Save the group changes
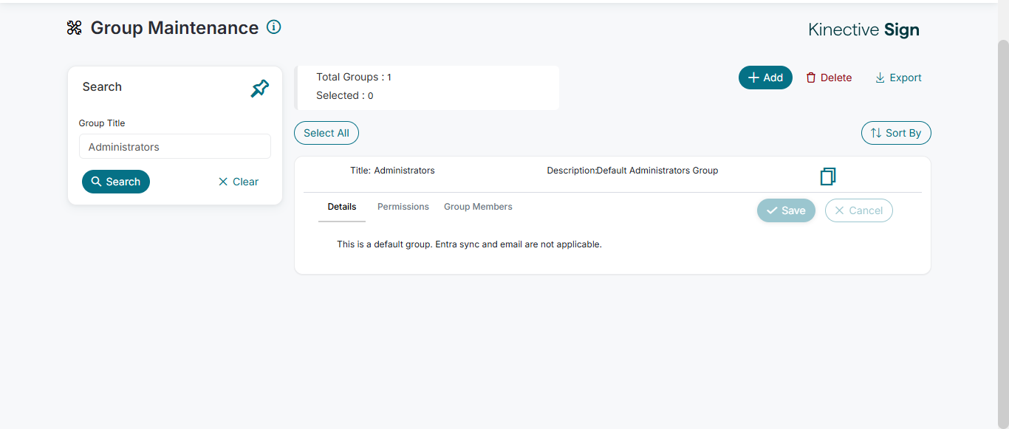The image size is (1009, 429). pyautogui.click(x=786, y=210)
